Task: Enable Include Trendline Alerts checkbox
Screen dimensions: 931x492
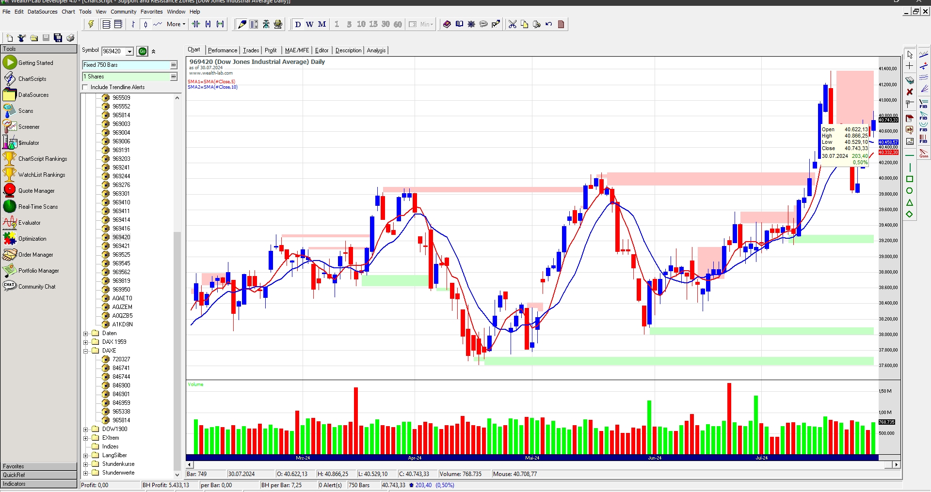Action: [86, 88]
